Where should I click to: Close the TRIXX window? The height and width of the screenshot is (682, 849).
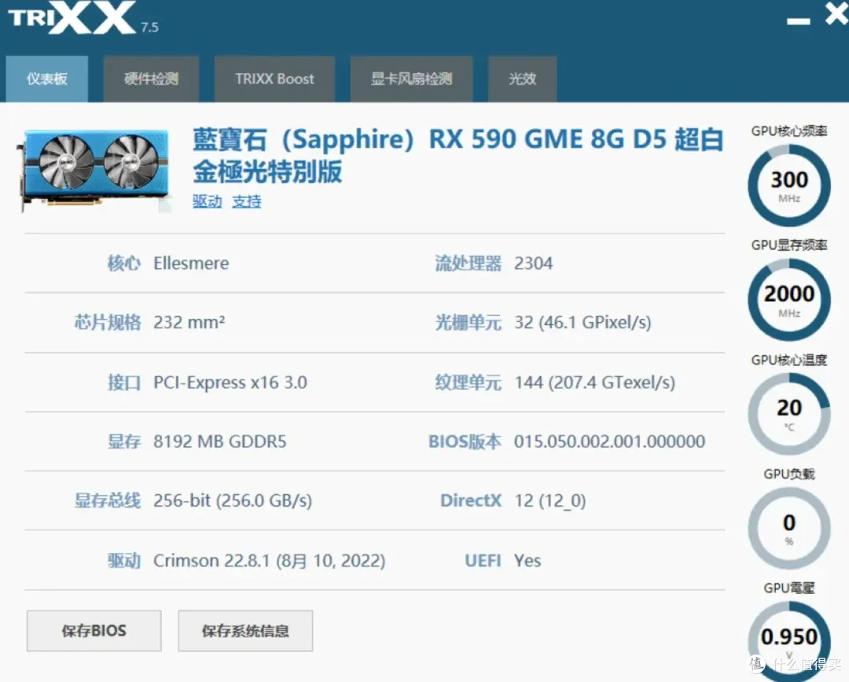point(837,13)
